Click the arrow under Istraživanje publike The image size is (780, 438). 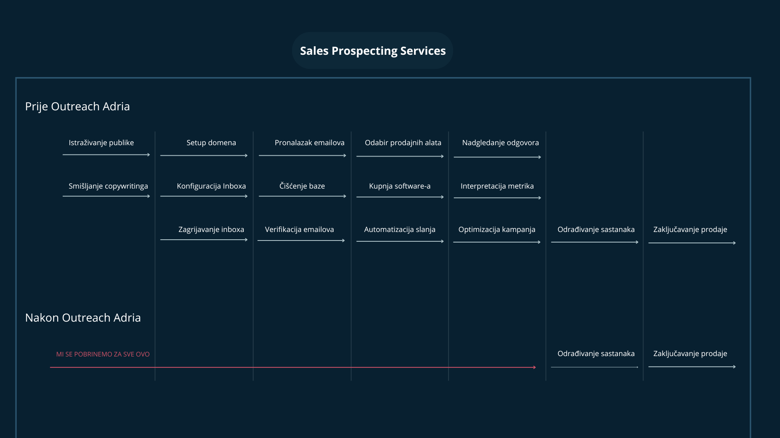tap(106, 155)
